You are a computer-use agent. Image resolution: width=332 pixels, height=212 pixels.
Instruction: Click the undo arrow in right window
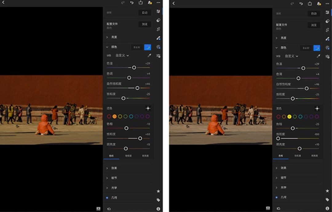301,3
